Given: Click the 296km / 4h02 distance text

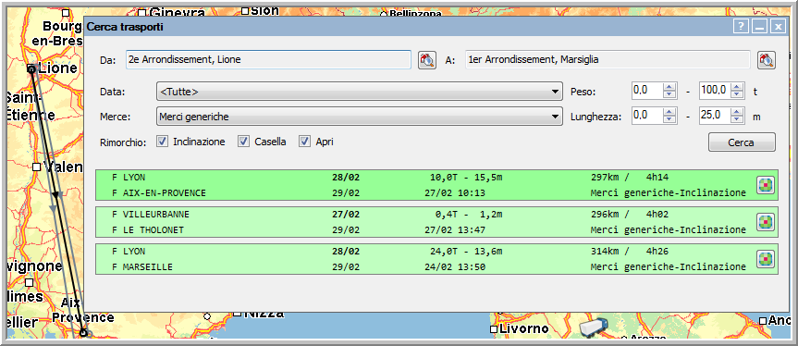Looking at the screenshot, I should (x=630, y=215).
